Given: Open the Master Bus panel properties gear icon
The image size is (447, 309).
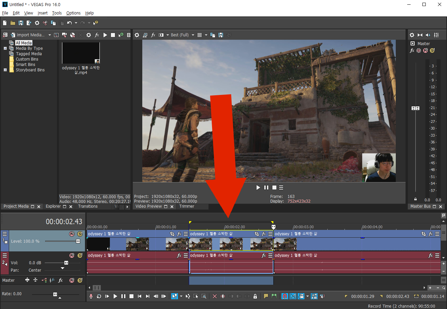Looking at the screenshot, I should [x=412, y=35].
